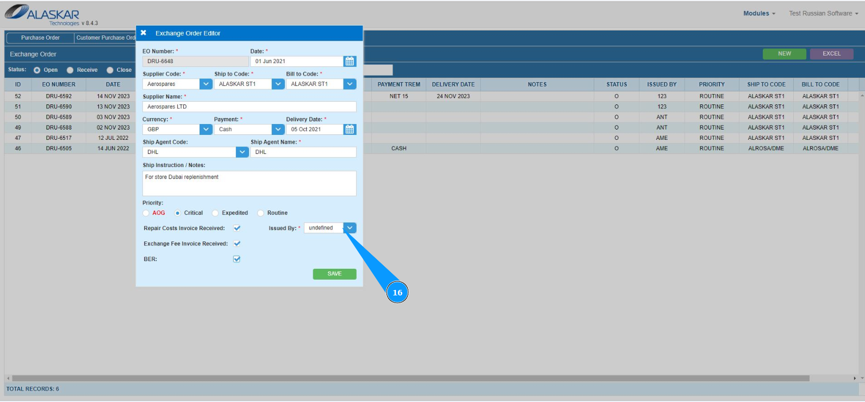Click the ALROSA/DME ship to code cell
Image resolution: width=865 pixels, height=402 pixels.
tap(767, 149)
